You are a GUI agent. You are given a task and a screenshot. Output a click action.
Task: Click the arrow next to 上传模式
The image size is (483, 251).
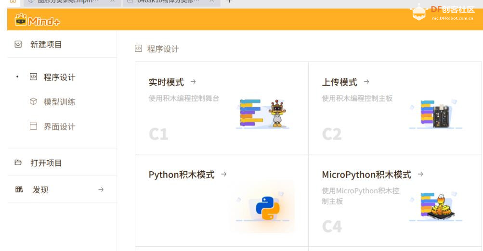366,82
